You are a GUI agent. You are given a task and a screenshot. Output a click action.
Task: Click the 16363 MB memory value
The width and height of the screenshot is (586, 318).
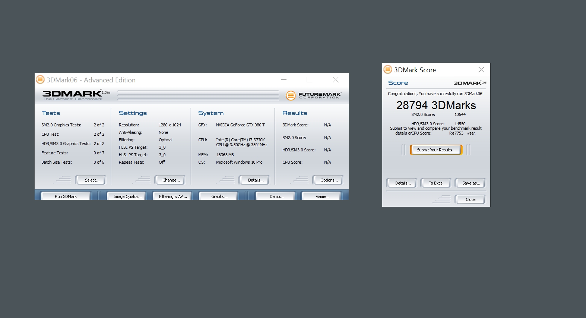225,155
